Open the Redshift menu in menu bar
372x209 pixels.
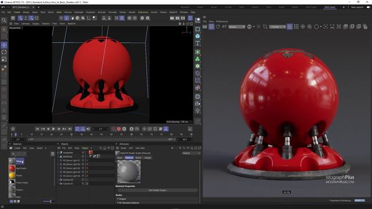click(173, 12)
